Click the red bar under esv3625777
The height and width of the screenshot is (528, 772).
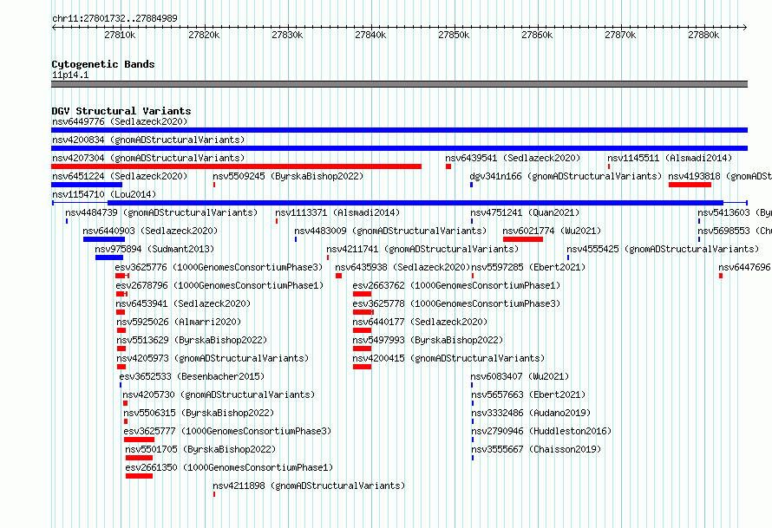(x=140, y=440)
